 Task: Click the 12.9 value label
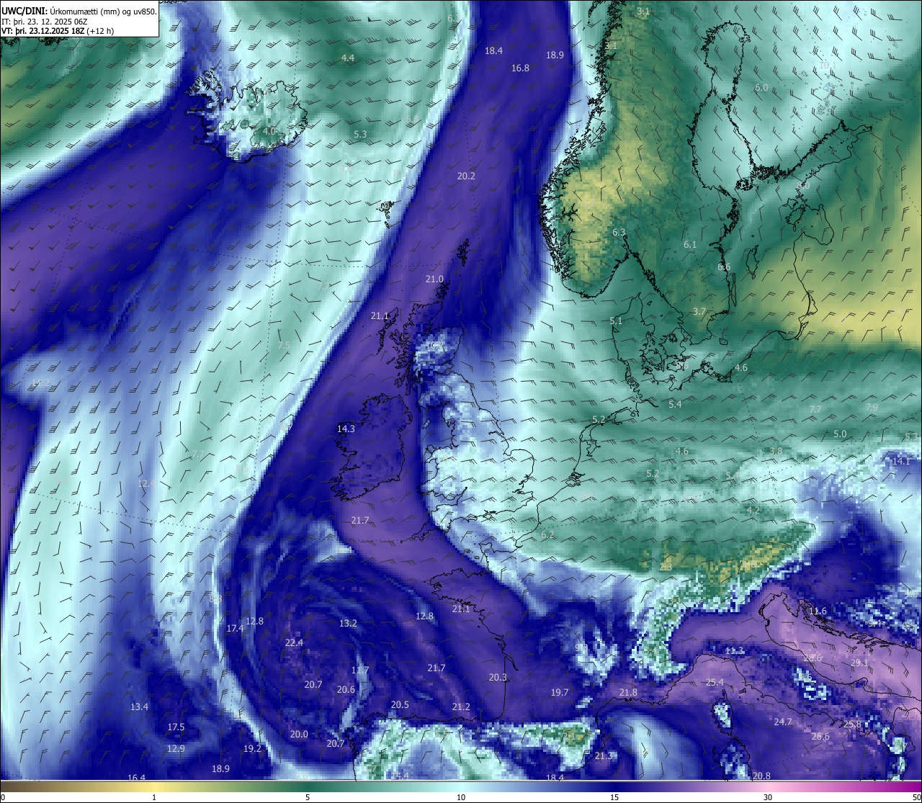176,748
